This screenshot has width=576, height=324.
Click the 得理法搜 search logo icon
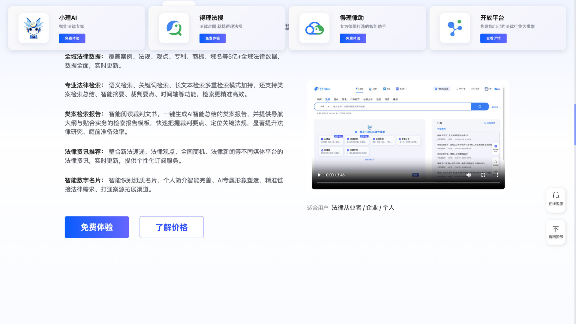pyautogui.click(x=174, y=28)
